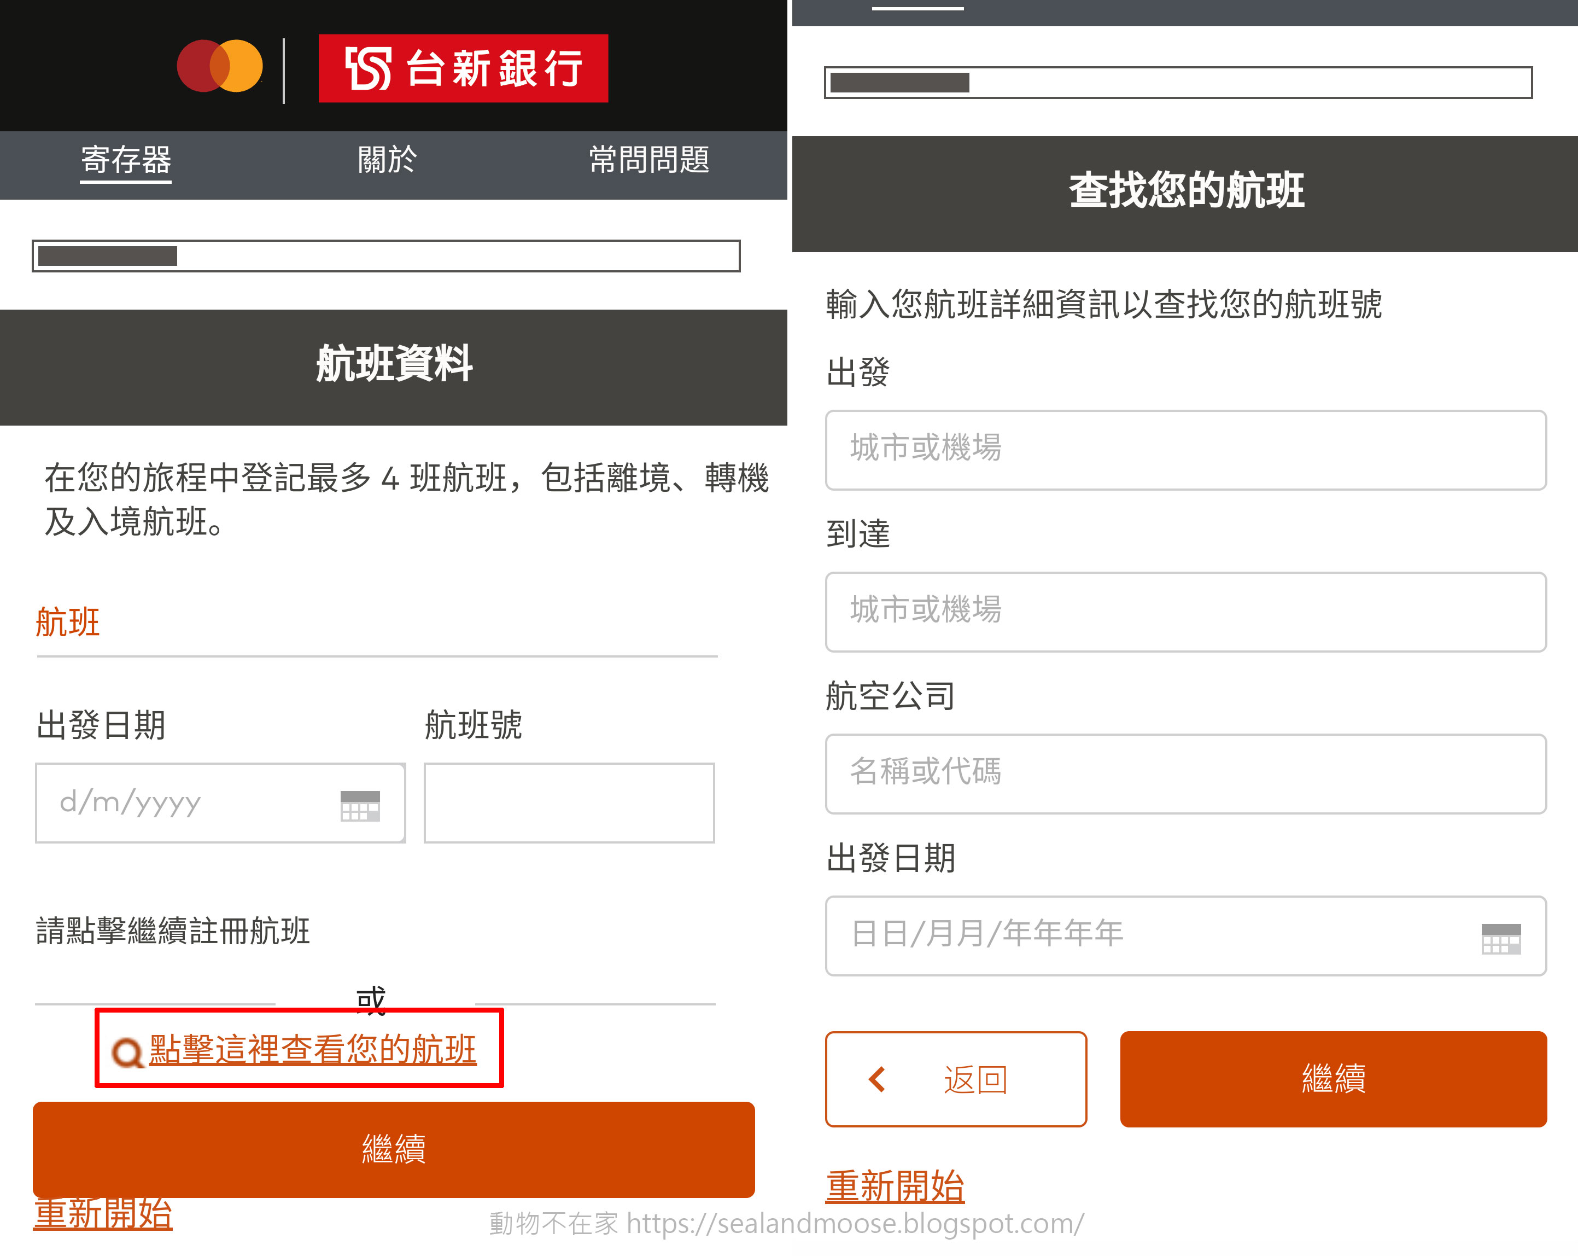Click the Mastercard logo icon
Image resolution: width=1578 pixels, height=1256 pixels.
220,66
